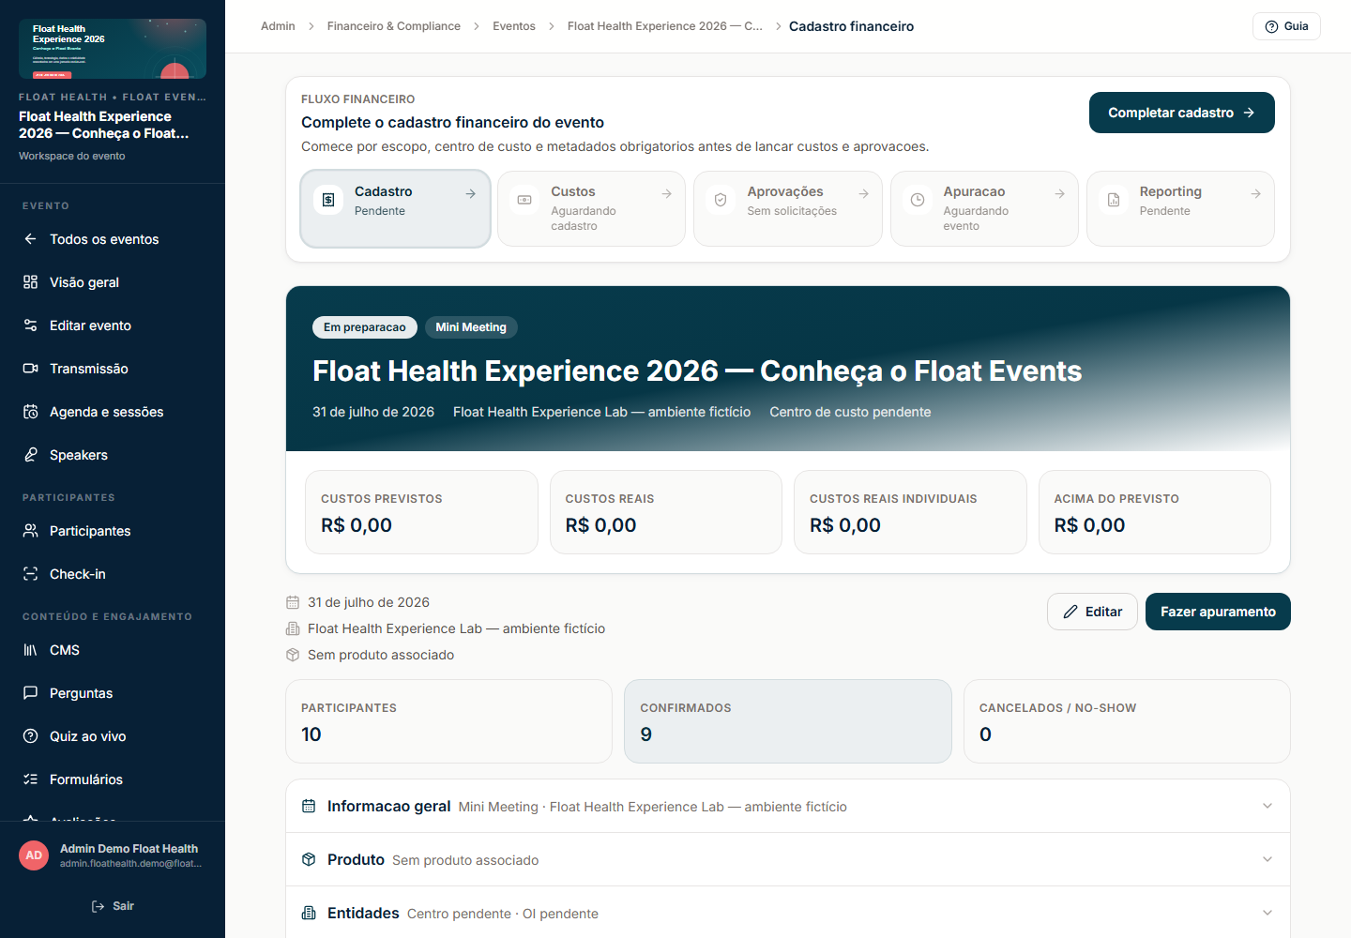Click the Editar button with pencil
This screenshot has height=938, width=1351.
coord(1092,612)
